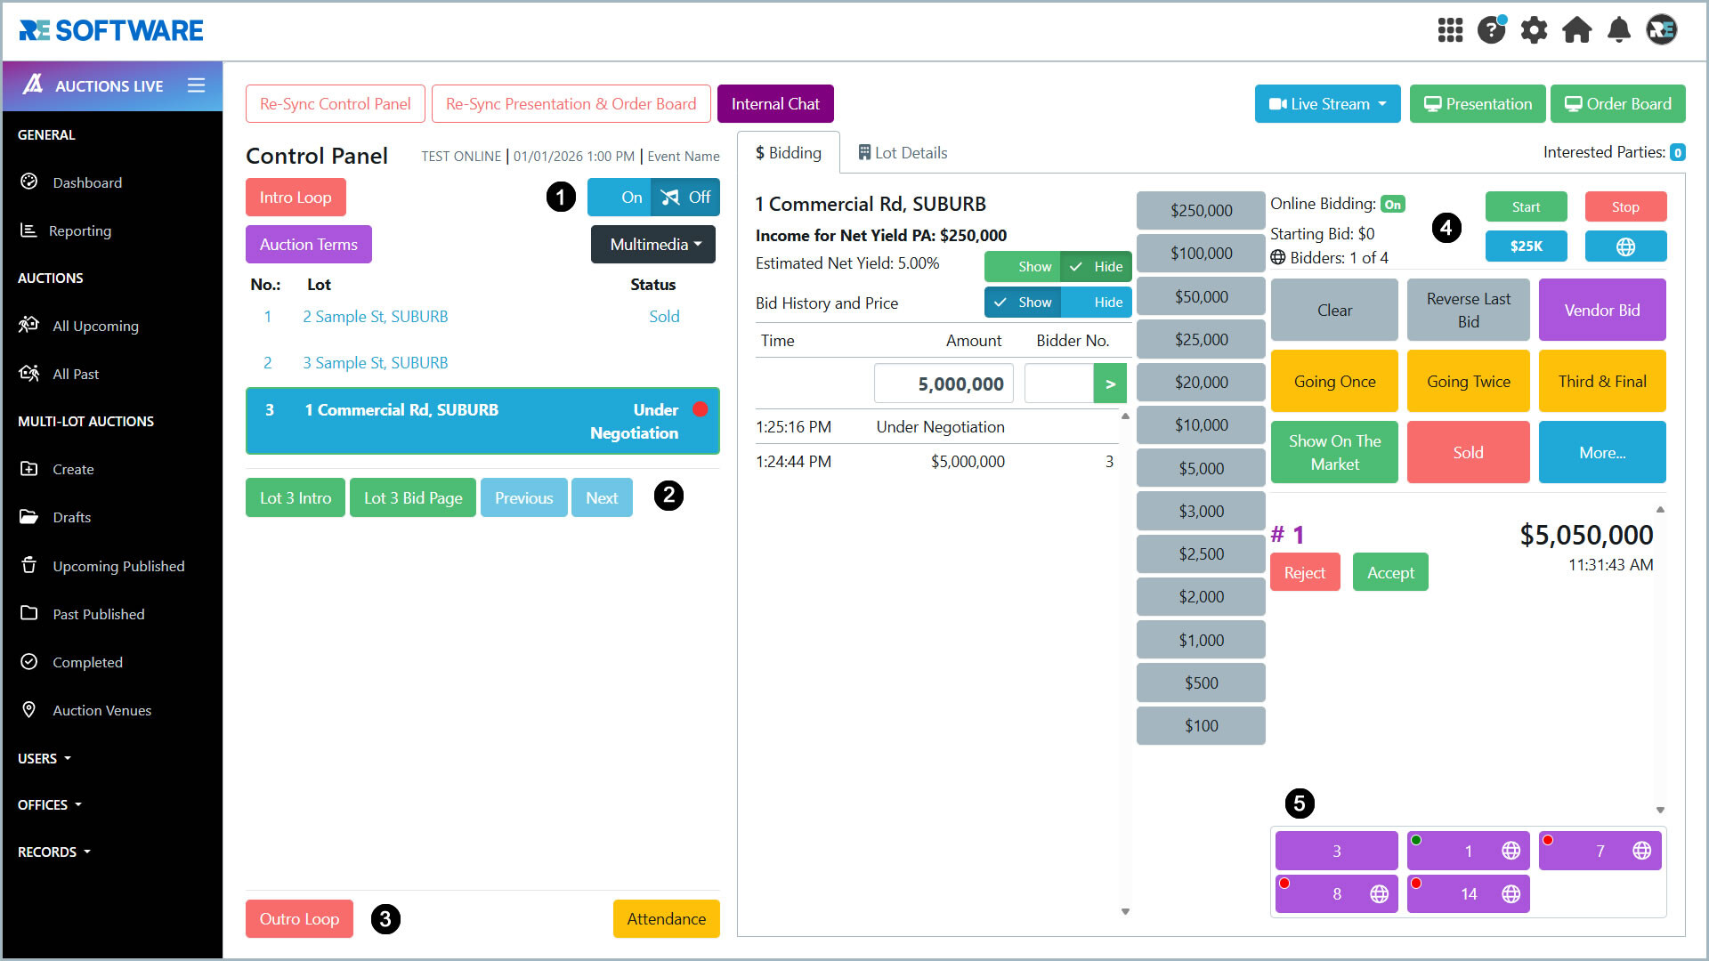
Task: Switch the sound toggle to Off
Action: [x=686, y=198]
